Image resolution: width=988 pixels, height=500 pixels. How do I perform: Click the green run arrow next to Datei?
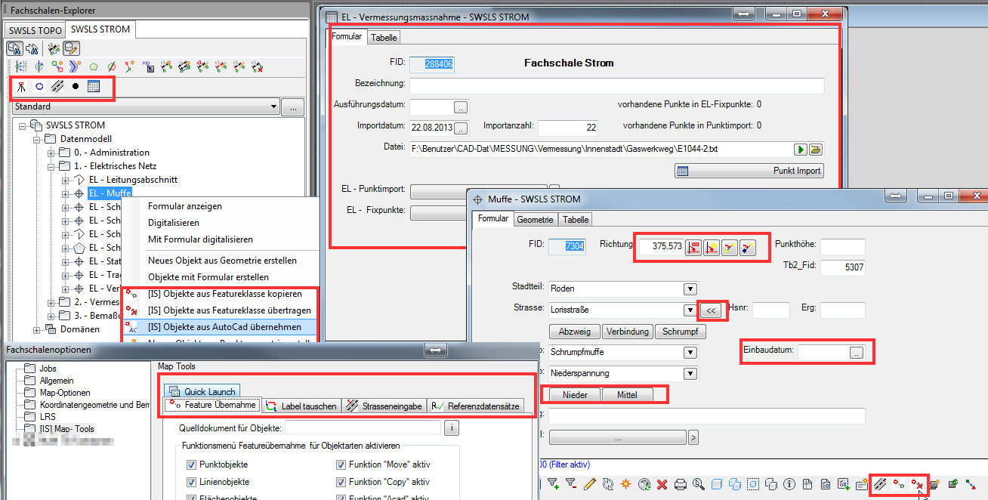[x=801, y=150]
